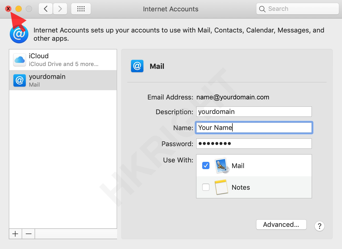Click the yourdomain blue @ account icon
The width and height of the screenshot is (342, 249).
tap(20, 80)
